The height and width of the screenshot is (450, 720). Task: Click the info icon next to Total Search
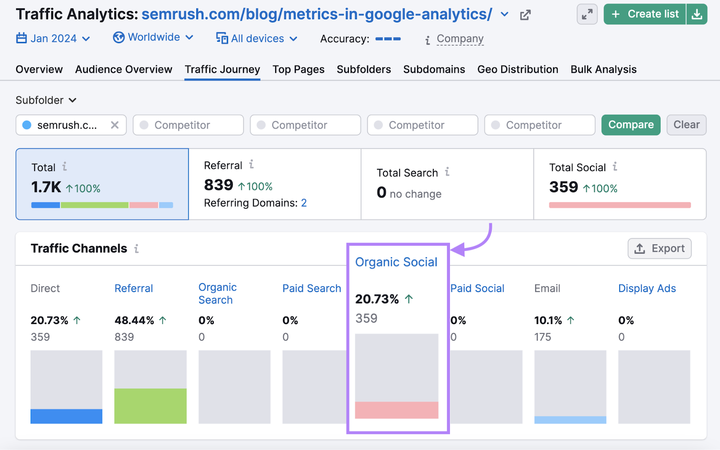coord(447,172)
